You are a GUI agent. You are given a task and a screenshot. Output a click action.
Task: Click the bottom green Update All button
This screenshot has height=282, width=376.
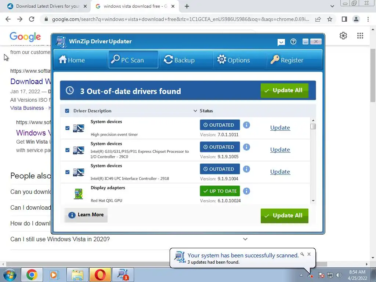285,216
